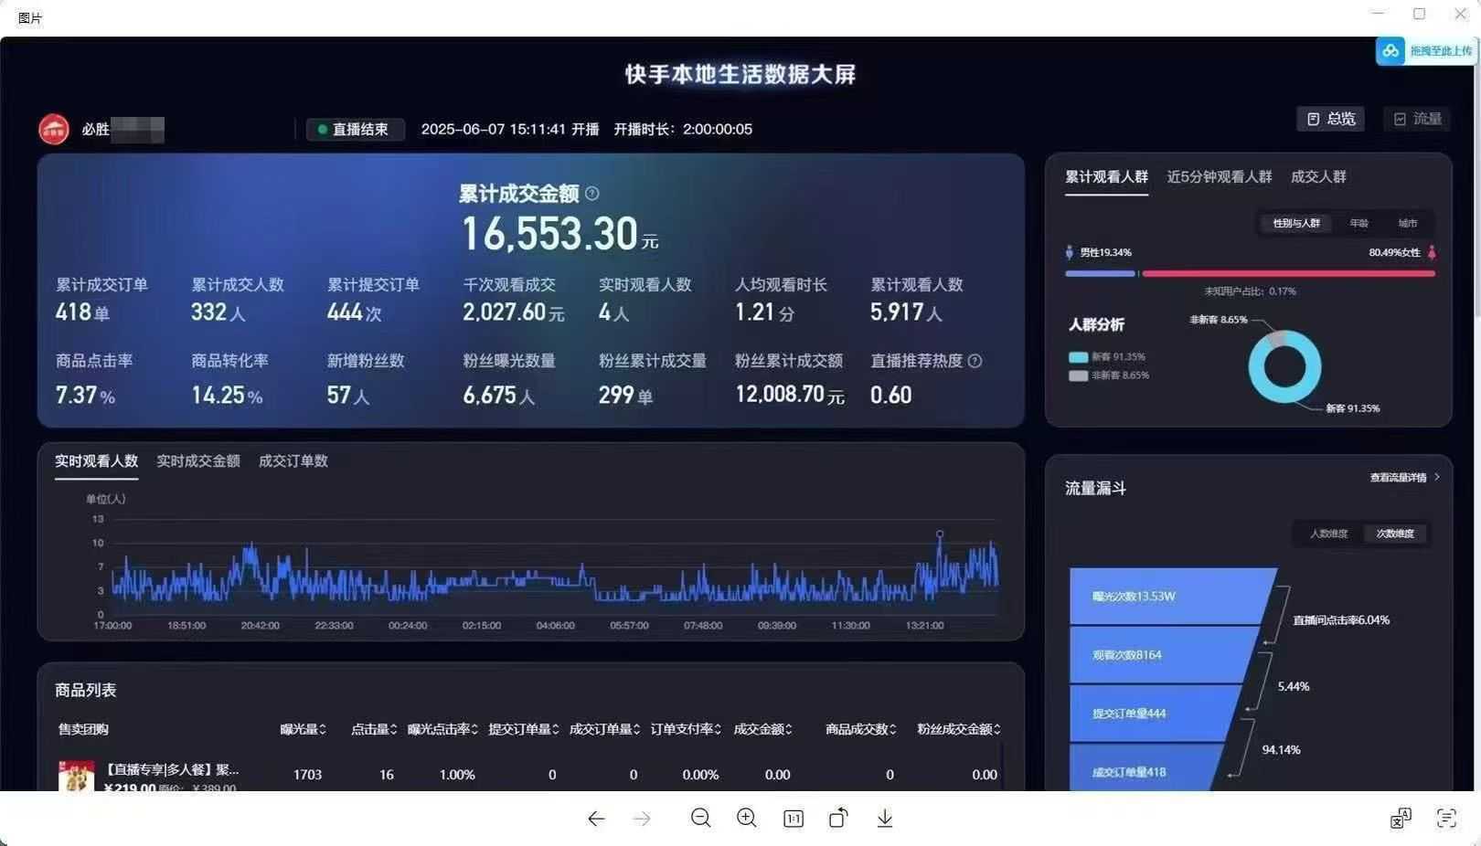1481x846 pixels.
Task: Click the 曝光次数13.53W funnel stage
Action: coord(1172,597)
